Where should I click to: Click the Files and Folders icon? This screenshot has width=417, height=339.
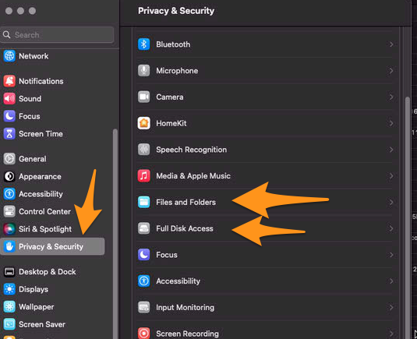(x=144, y=202)
